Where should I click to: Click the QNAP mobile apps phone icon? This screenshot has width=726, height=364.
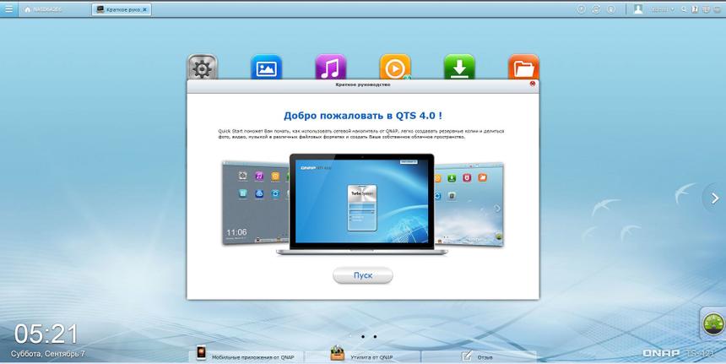click(201, 353)
